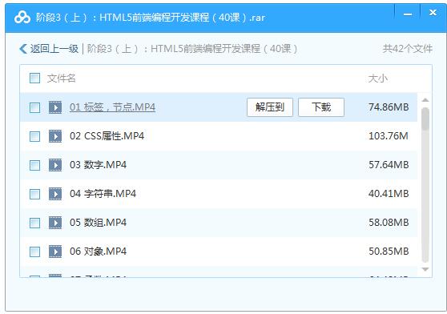
Task: Click video icon of 05 数组.MP4
Action: [x=55, y=223]
